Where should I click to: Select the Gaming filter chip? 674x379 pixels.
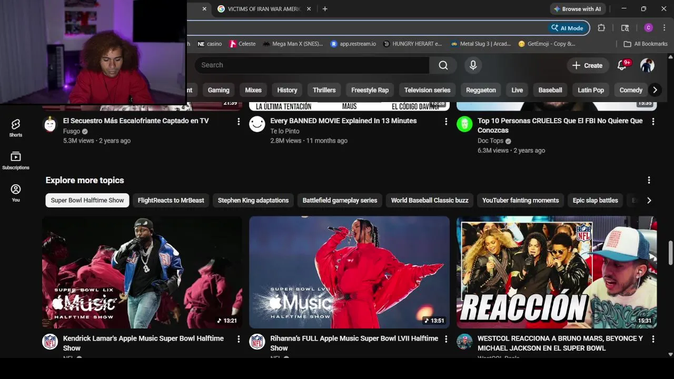click(219, 90)
